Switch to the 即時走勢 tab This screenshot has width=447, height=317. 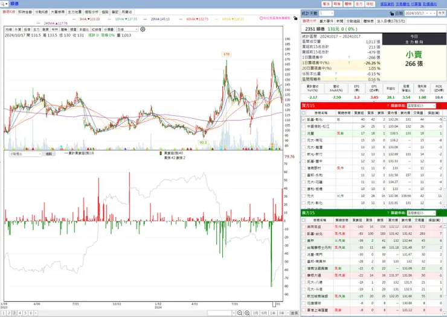pyautogui.click(x=25, y=12)
